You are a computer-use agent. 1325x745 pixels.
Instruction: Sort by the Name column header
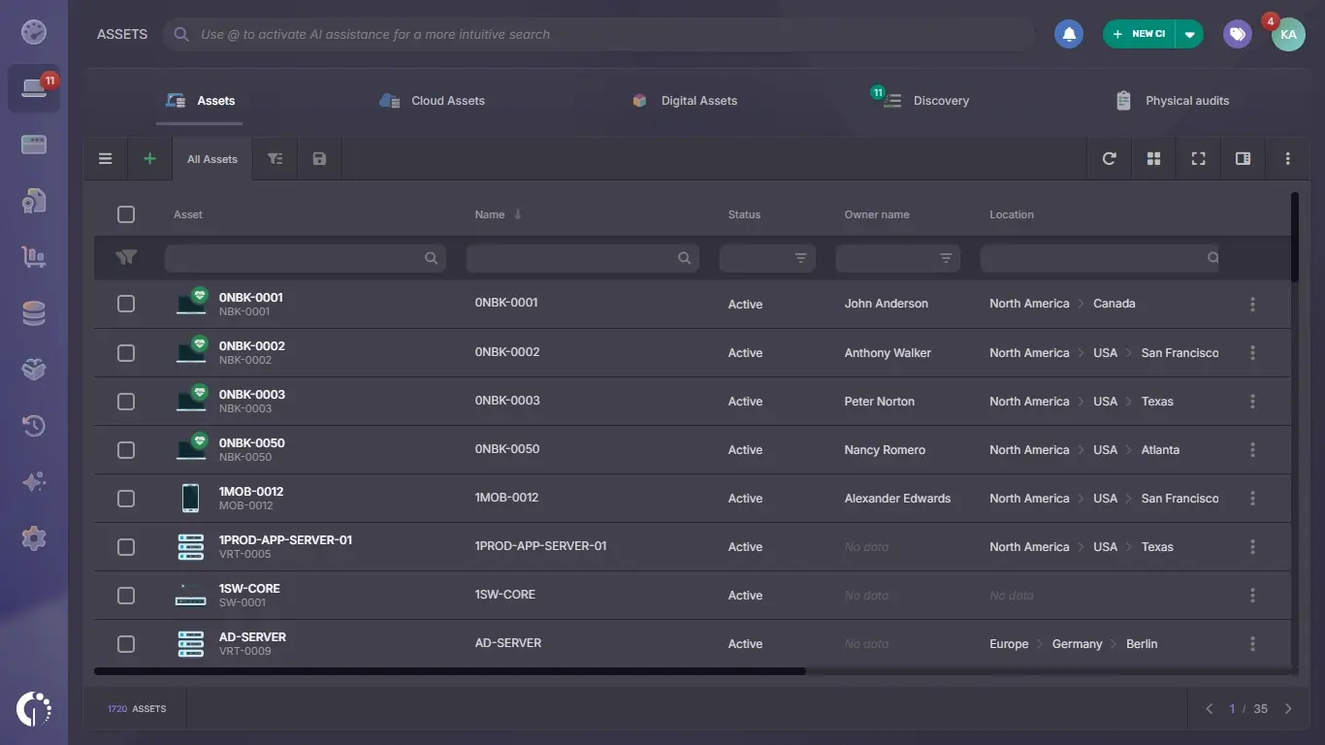click(x=490, y=214)
